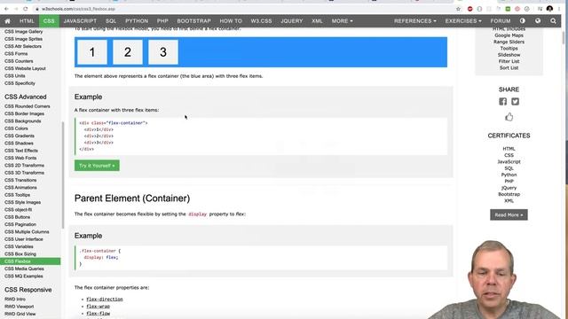The height and width of the screenshot is (319, 568).
Task: Open the Python certificate link
Action: pos(509,175)
